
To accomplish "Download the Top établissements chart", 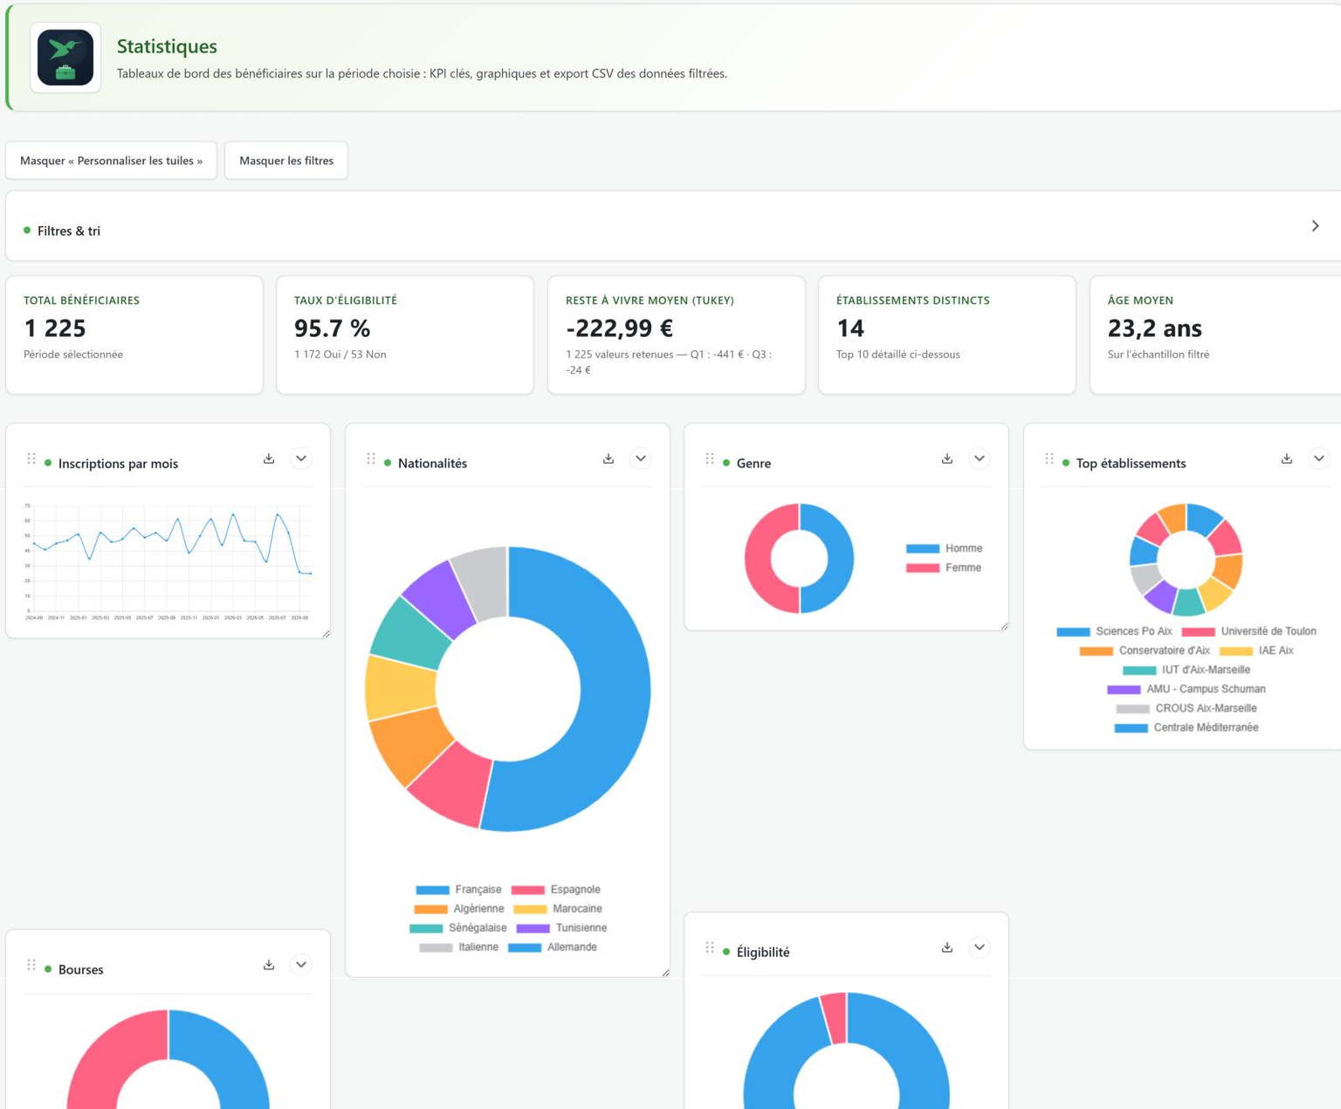I will (1287, 458).
